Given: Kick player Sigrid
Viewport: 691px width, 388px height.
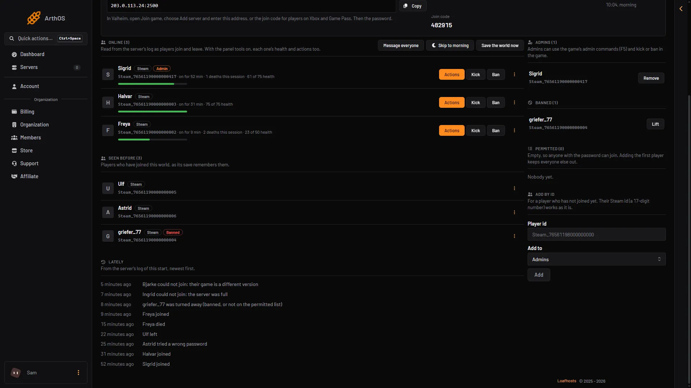Looking at the screenshot, I should click(476, 75).
